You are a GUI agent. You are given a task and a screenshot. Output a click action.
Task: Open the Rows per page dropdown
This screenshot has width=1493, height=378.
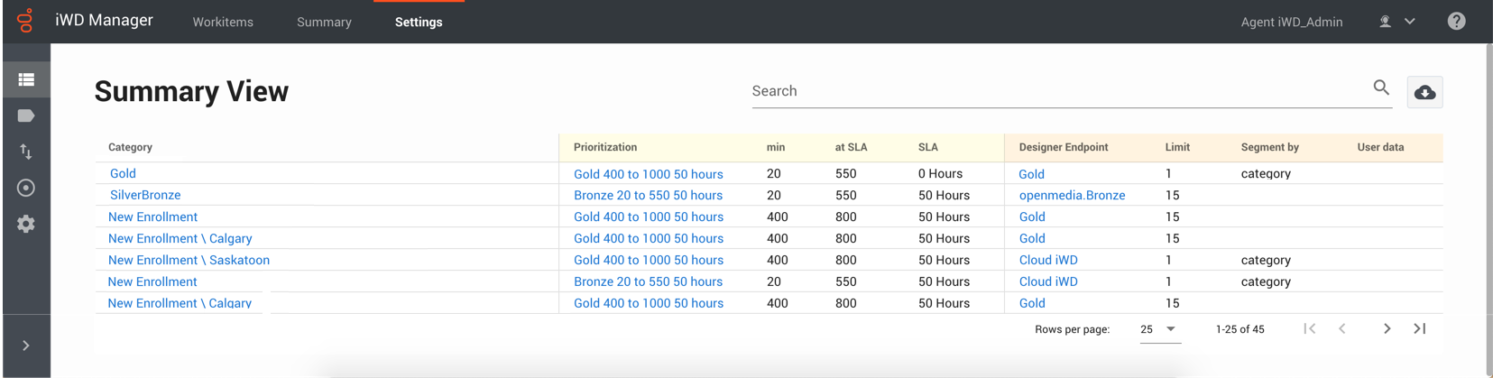[x=1158, y=329]
